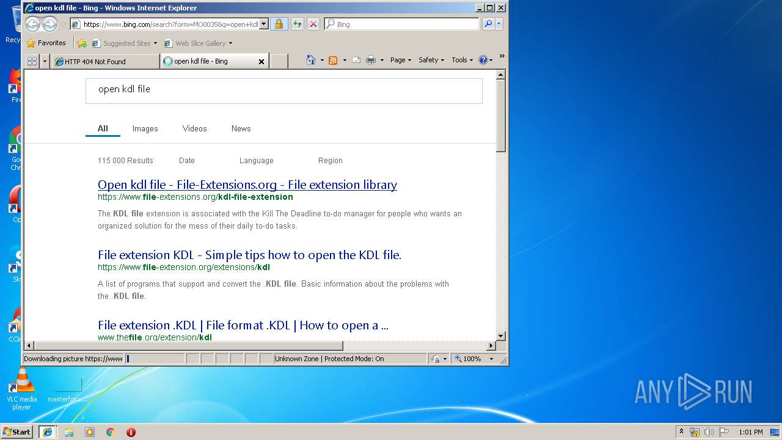The image size is (782, 440).
Task: Open a new blank tab button
Action: click(279, 61)
